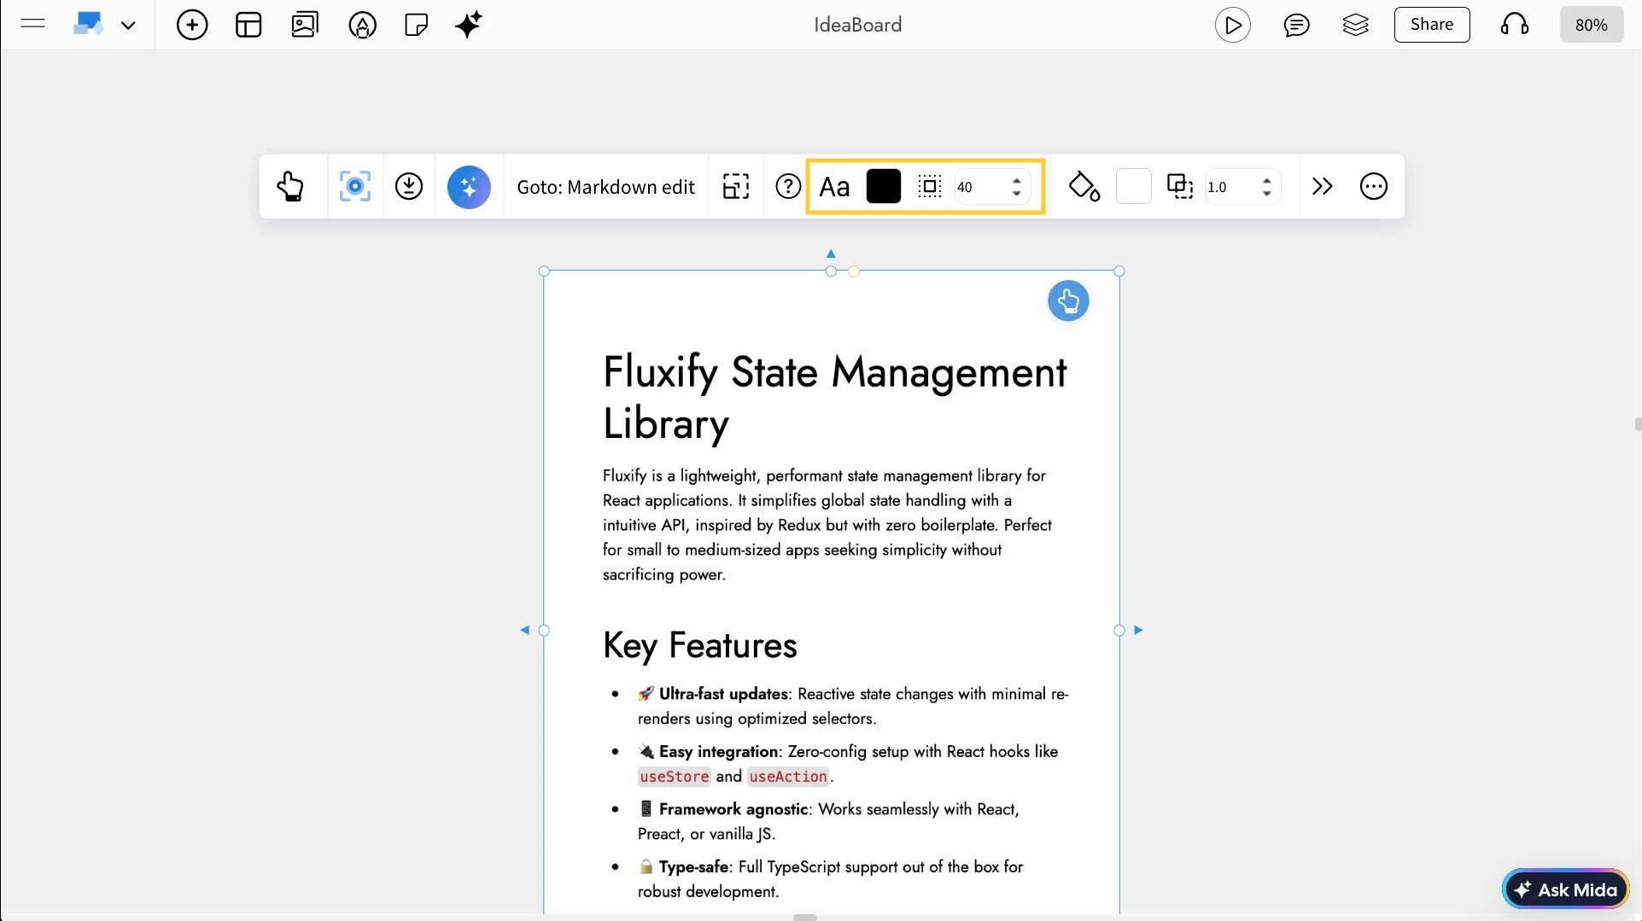Click the Ask Mida button
The image size is (1642, 921).
pyautogui.click(x=1566, y=889)
